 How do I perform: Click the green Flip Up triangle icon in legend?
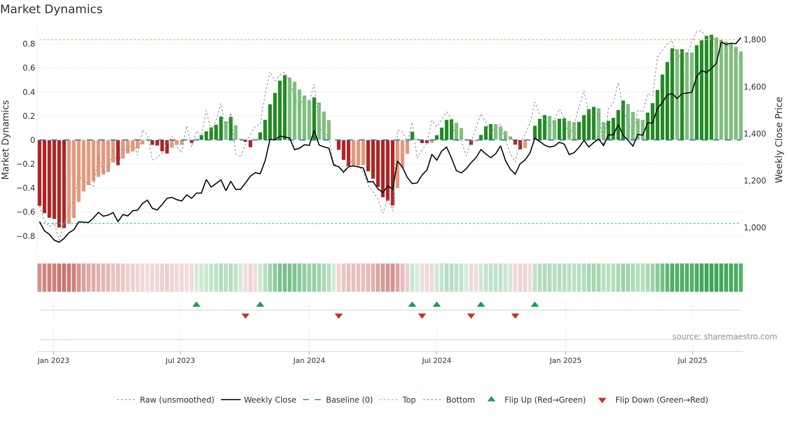pyautogui.click(x=492, y=399)
